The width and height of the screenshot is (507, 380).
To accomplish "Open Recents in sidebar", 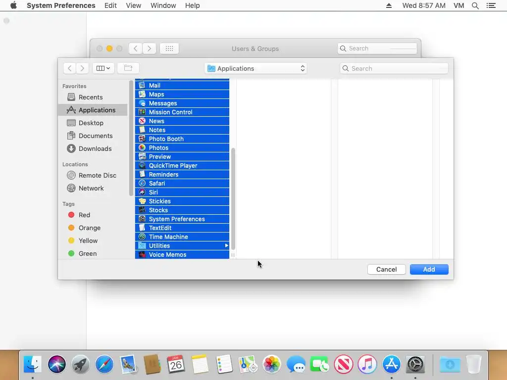I will (93, 97).
